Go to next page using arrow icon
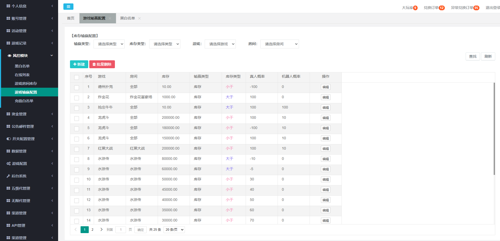Image resolution: width=500 pixels, height=241 pixels. (101, 229)
